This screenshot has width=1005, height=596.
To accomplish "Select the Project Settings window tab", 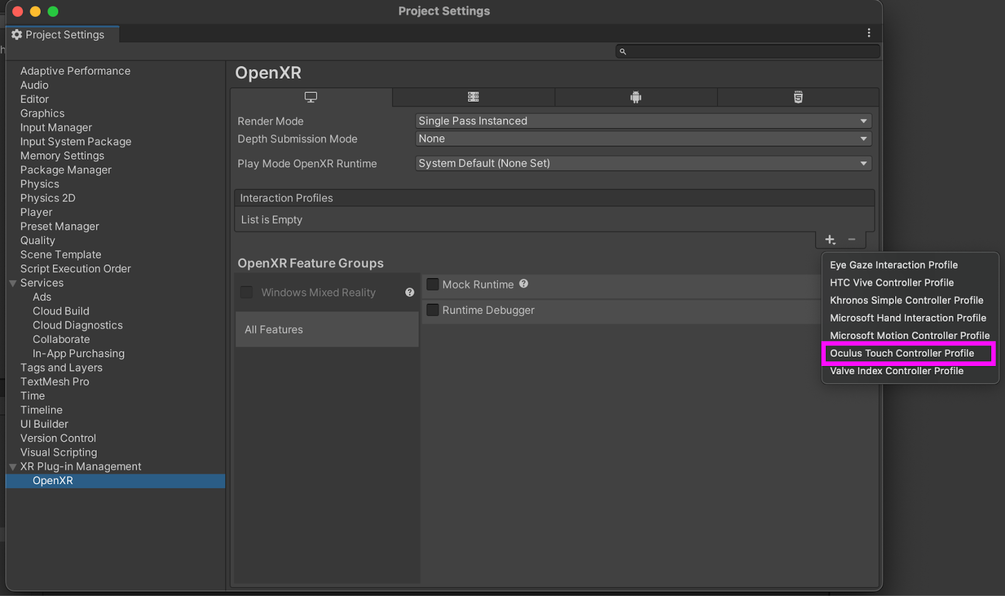I will (62, 35).
